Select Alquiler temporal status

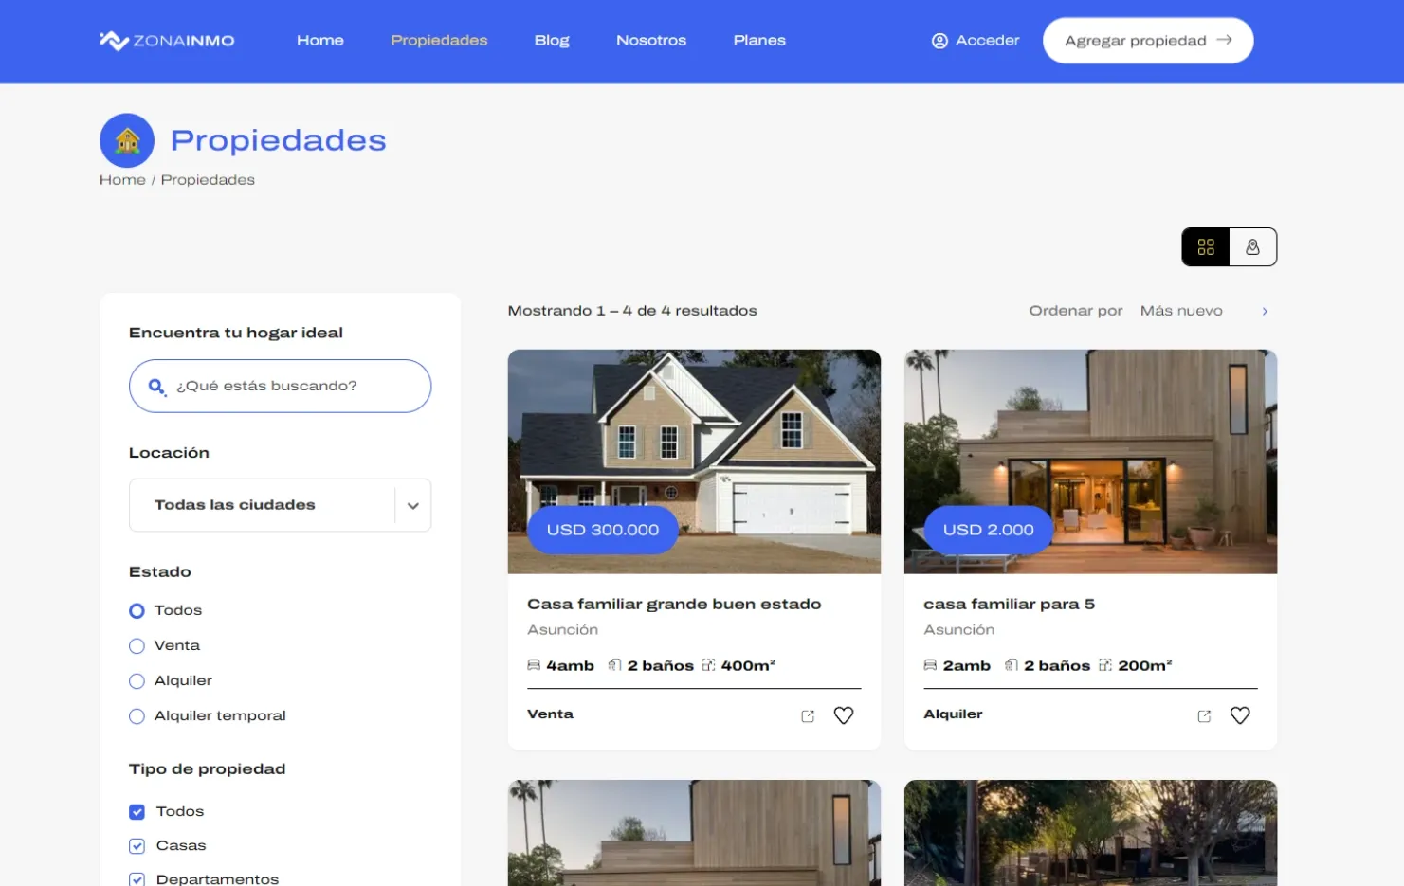pos(137,716)
